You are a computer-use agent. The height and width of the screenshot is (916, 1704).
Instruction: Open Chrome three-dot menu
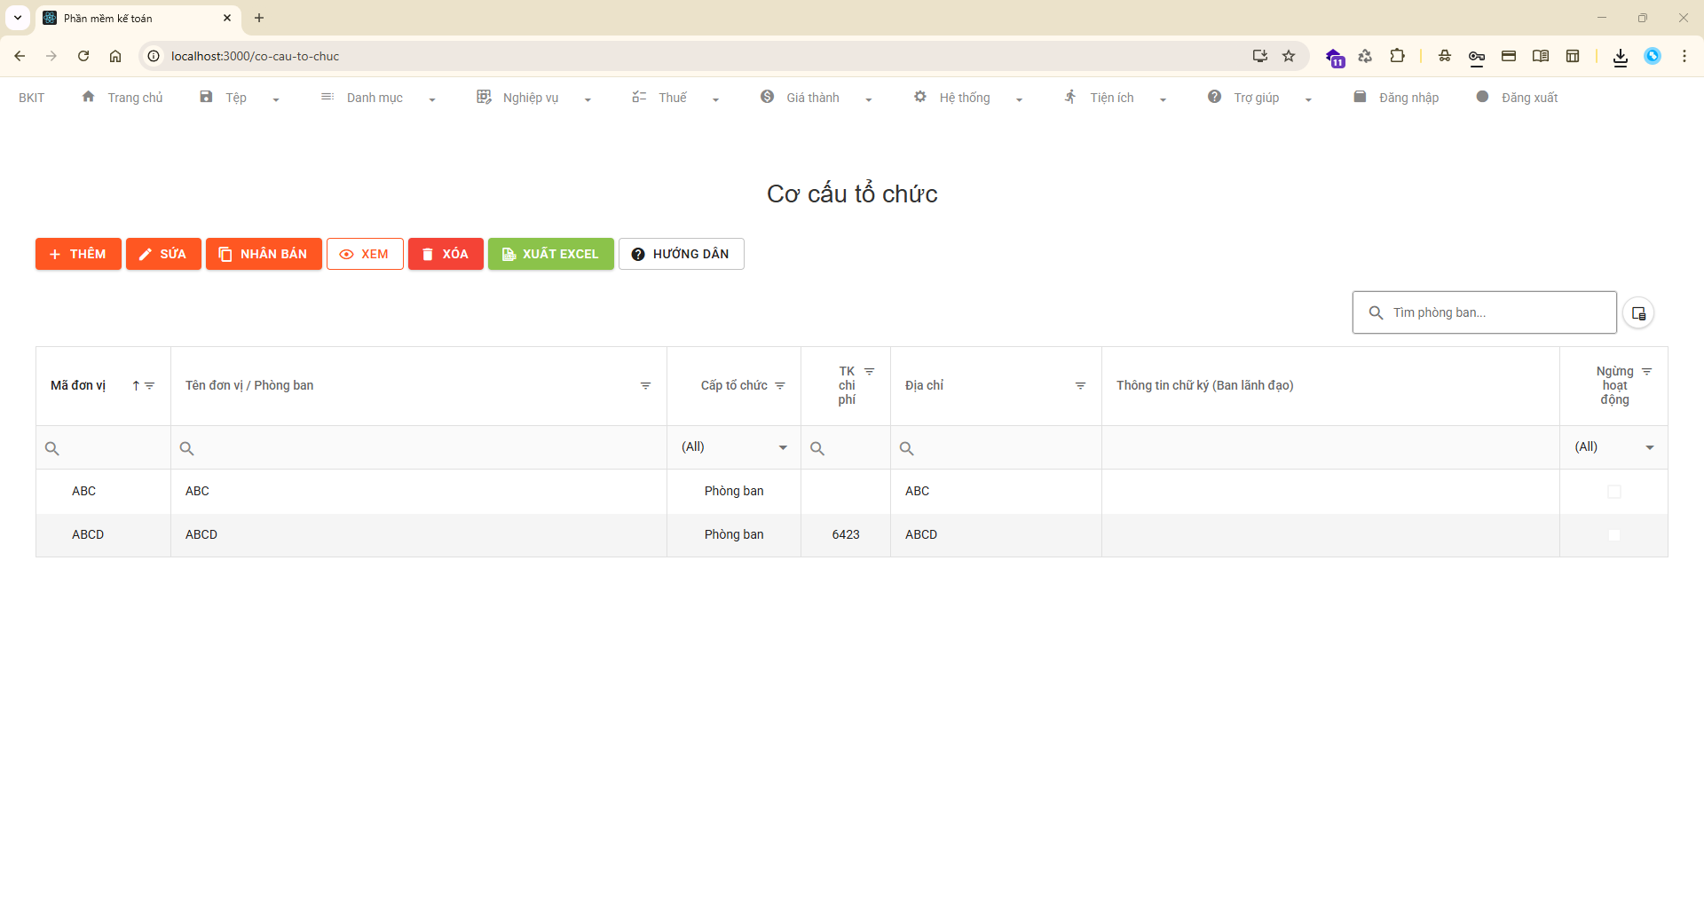(x=1684, y=56)
